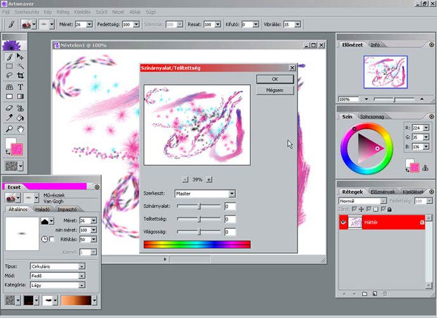Viewport: 437px width, 318px height.
Task: Open the Szerkeszt Master dropdown
Action: (231, 193)
